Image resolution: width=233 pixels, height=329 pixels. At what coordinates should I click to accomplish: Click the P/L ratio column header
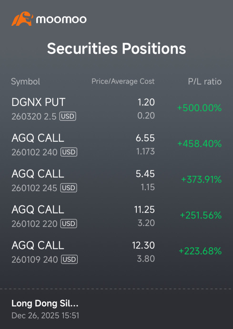(205, 81)
